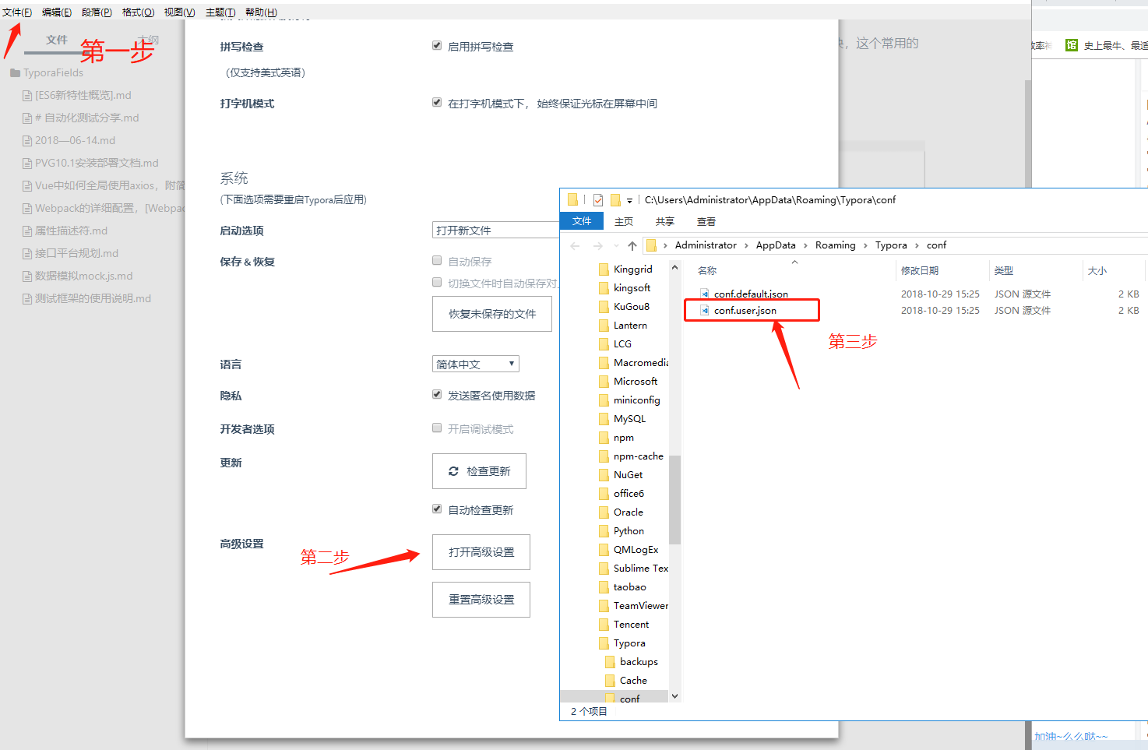This screenshot has height=750, width=1148.
Task: Click the 检查更新 button
Action: click(479, 471)
